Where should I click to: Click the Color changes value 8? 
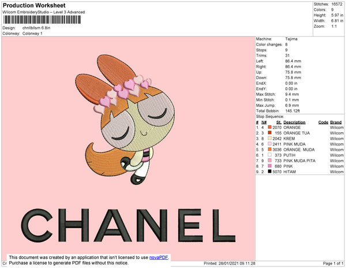pos(286,44)
